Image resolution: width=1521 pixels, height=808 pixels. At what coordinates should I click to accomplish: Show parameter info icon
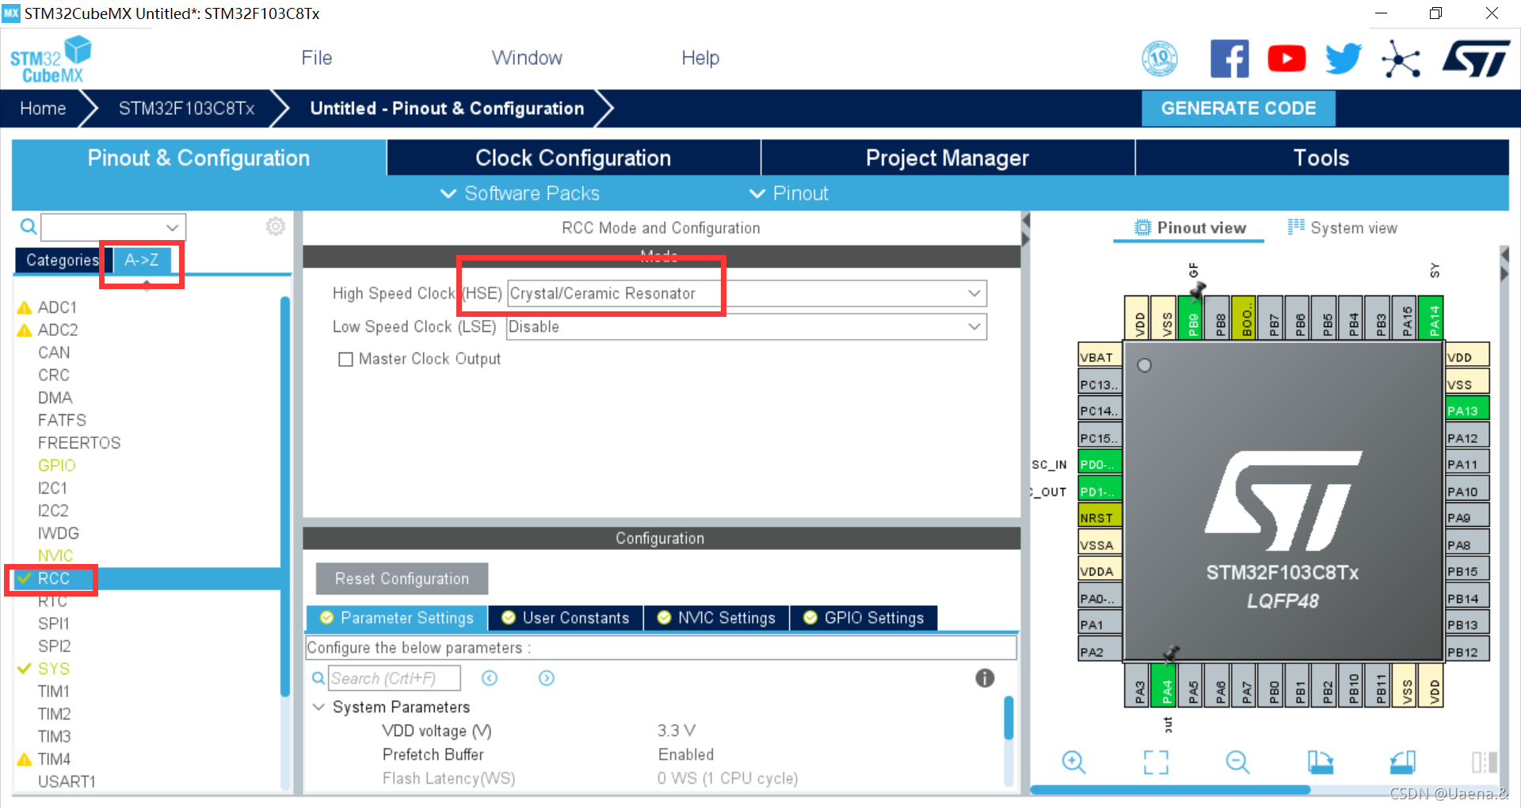(x=985, y=678)
